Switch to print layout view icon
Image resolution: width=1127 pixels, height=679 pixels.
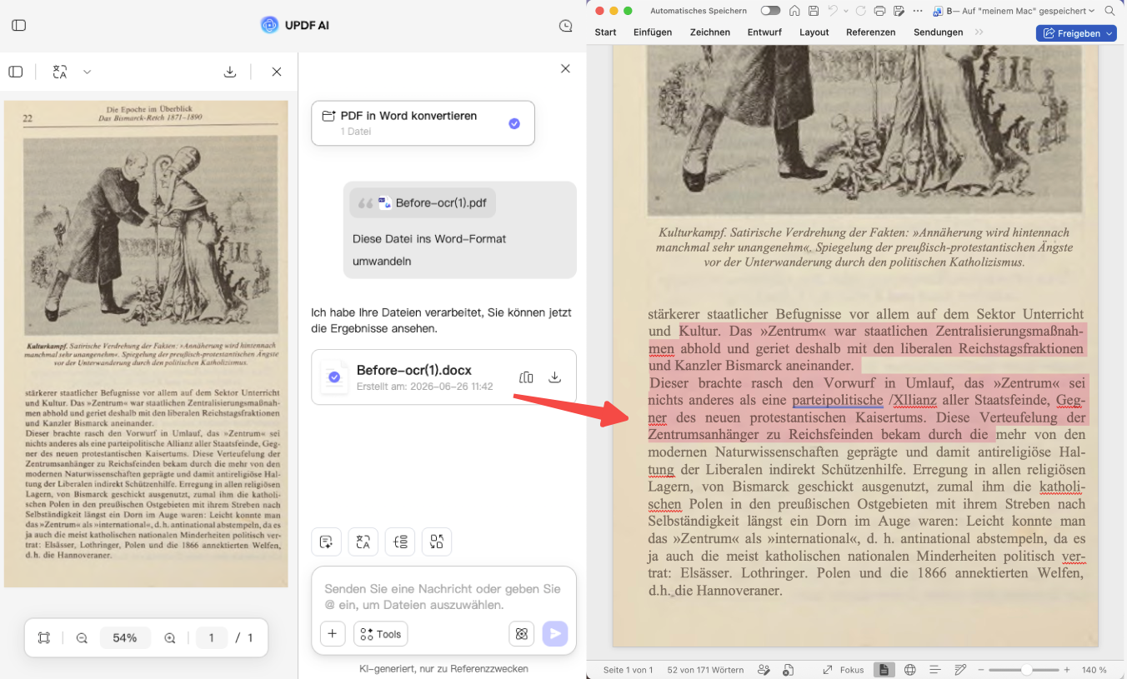point(884,670)
